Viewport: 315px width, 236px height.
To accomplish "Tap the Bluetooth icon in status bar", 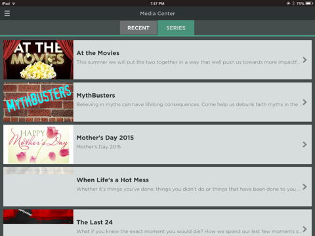I will pyautogui.click(x=293, y=3).
